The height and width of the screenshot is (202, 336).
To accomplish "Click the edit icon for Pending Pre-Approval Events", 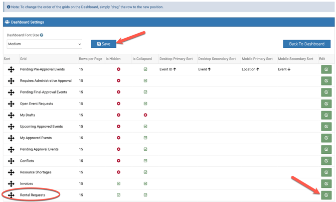I will pos(326,69).
